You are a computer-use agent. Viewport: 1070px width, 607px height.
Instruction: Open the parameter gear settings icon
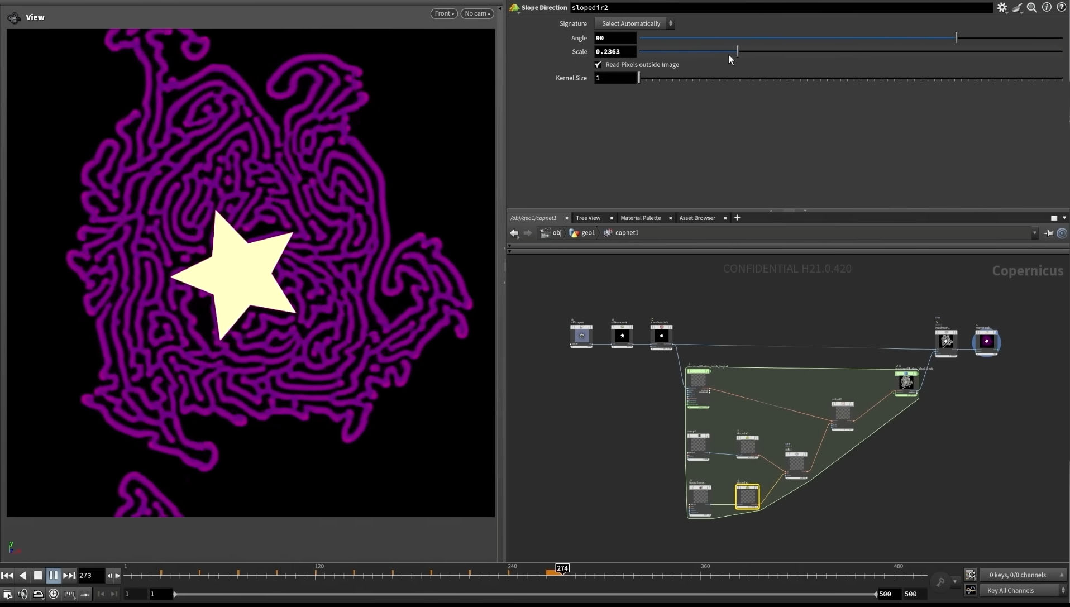1002,8
